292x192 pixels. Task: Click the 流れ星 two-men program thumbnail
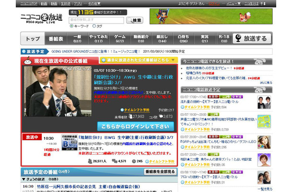click(x=264, y=102)
